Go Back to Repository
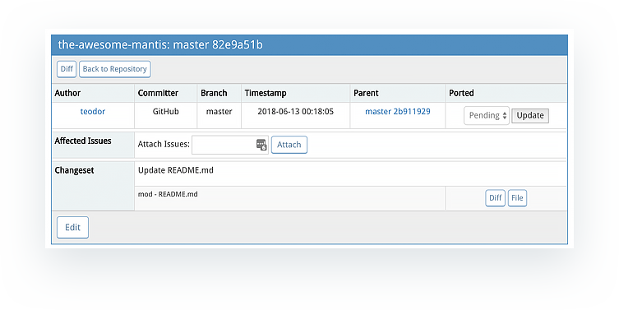This screenshot has width=619, height=310. (115, 69)
